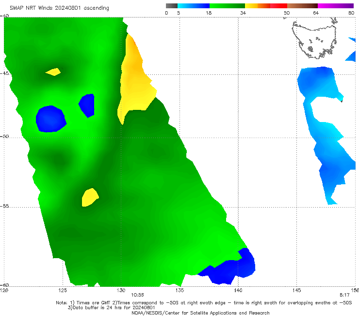This screenshot has height=316, width=359.
Task: Click the yellow patch near 127E 54S
Action: click(x=90, y=197)
